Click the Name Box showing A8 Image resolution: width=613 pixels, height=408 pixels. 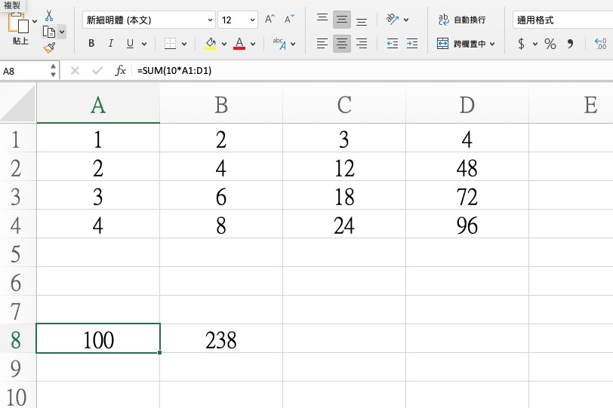pos(25,71)
